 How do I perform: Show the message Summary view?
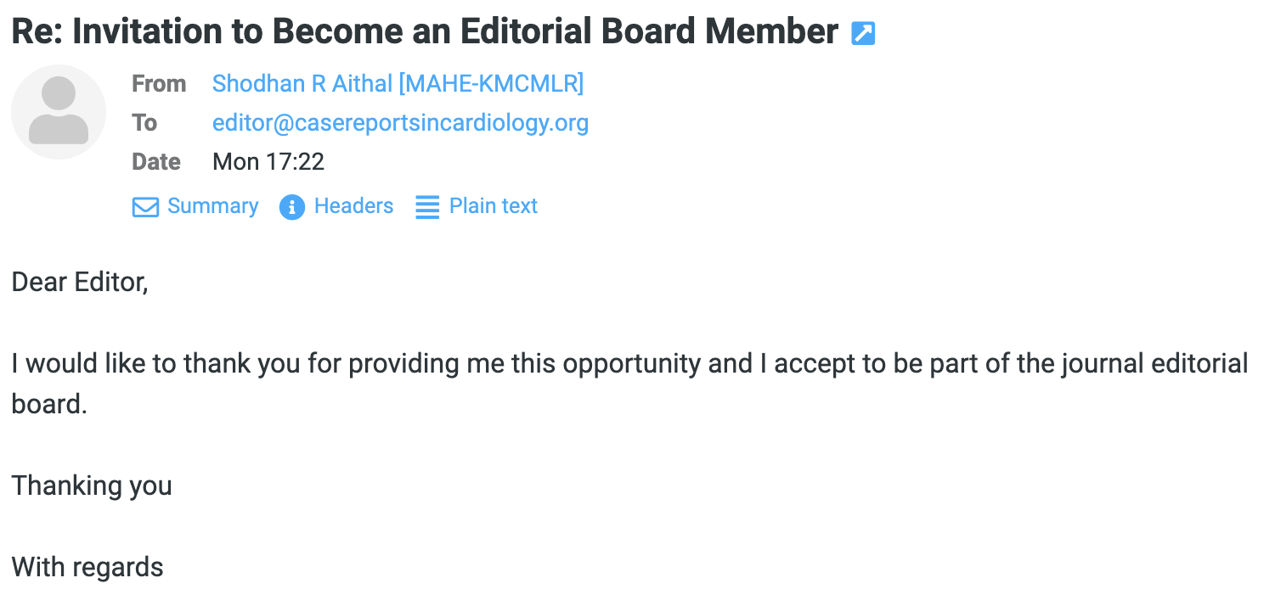[x=212, y=206]
